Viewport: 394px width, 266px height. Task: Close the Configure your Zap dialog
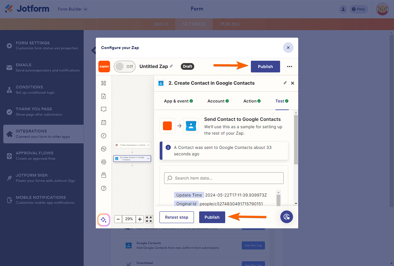[288, 48]
